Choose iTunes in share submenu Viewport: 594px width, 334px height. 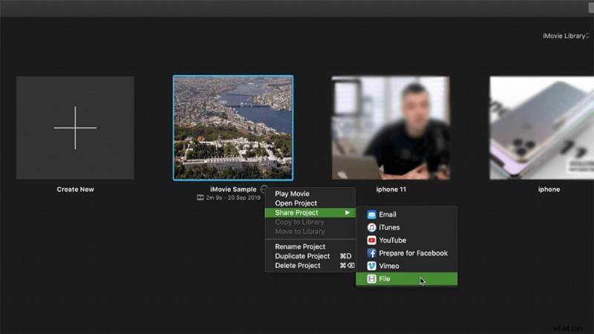point(406,227)
